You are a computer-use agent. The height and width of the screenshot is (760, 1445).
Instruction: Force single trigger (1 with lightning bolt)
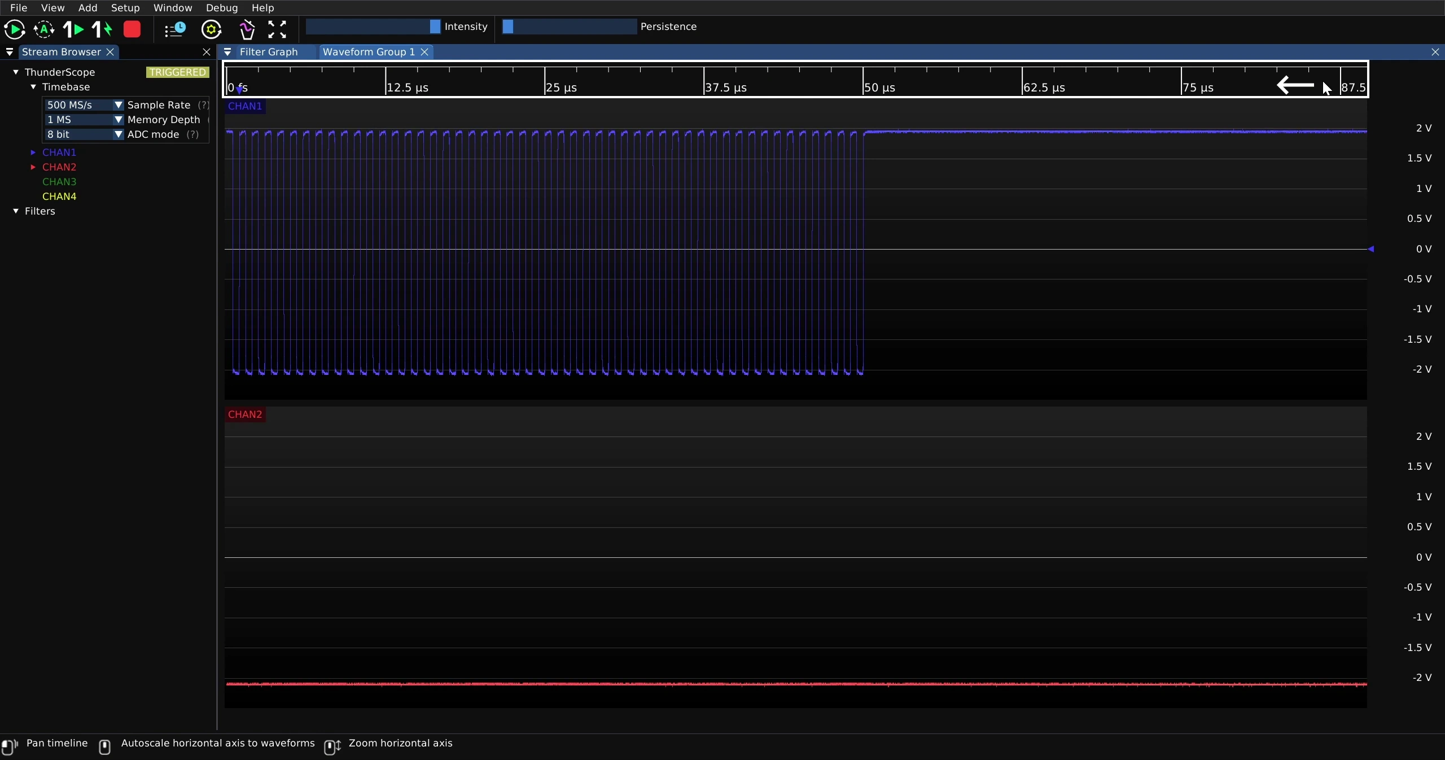coord(102,29)
